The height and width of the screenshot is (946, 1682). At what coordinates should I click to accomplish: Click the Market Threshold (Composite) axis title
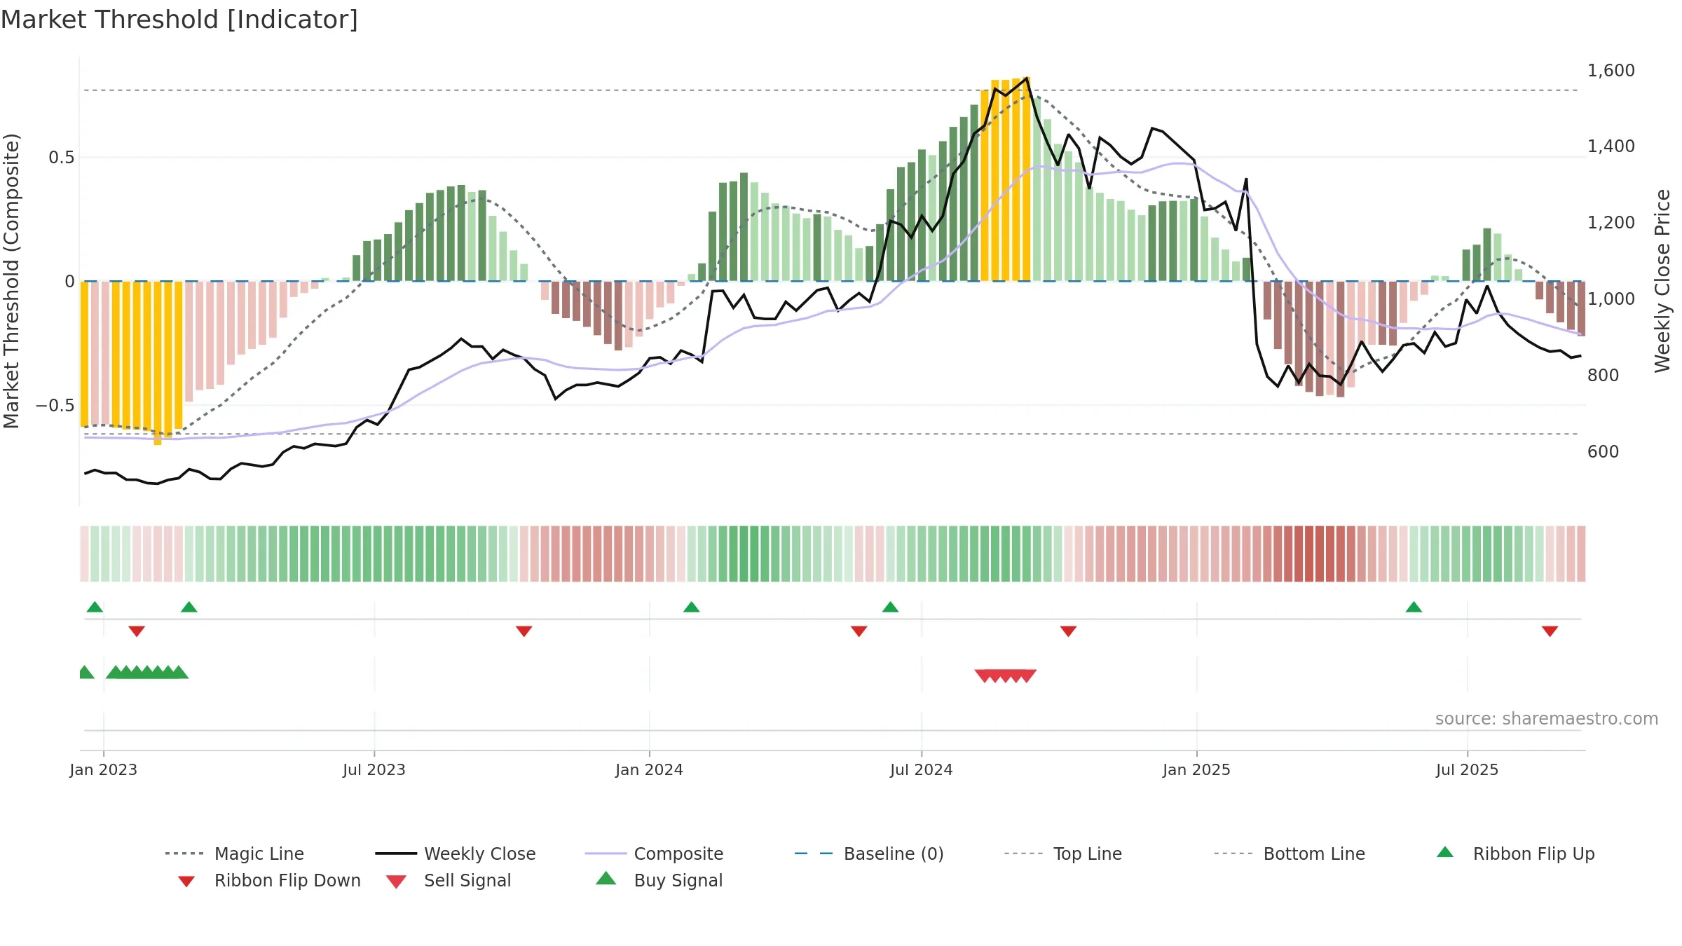[x=11, y=281]
